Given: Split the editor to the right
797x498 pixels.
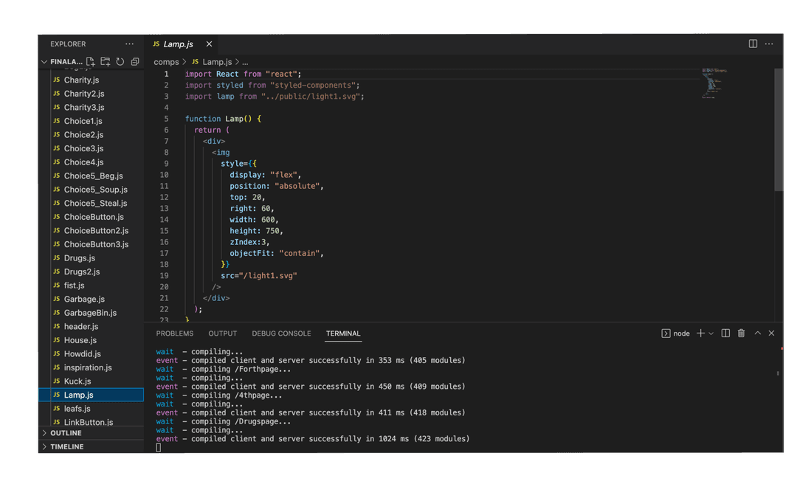Looking at the screenshot, I should 753,44.
